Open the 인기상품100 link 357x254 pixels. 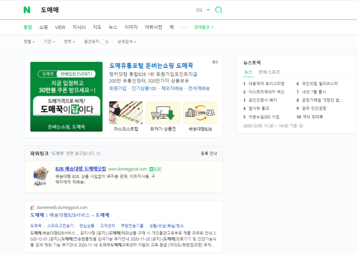144,88
